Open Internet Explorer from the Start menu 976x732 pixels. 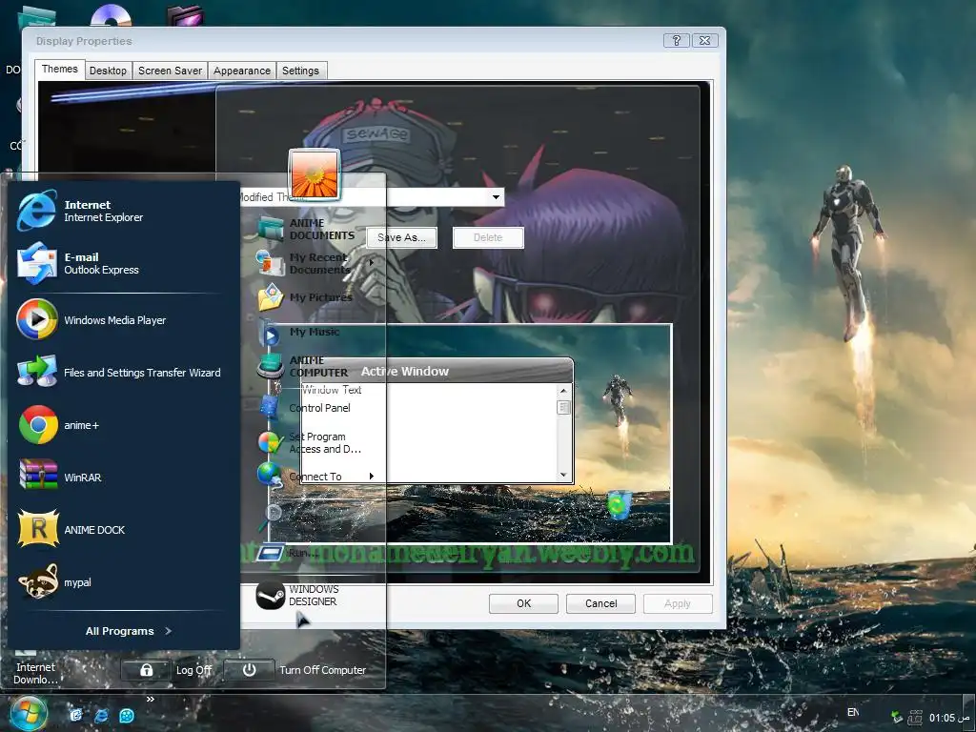point(37,211)
